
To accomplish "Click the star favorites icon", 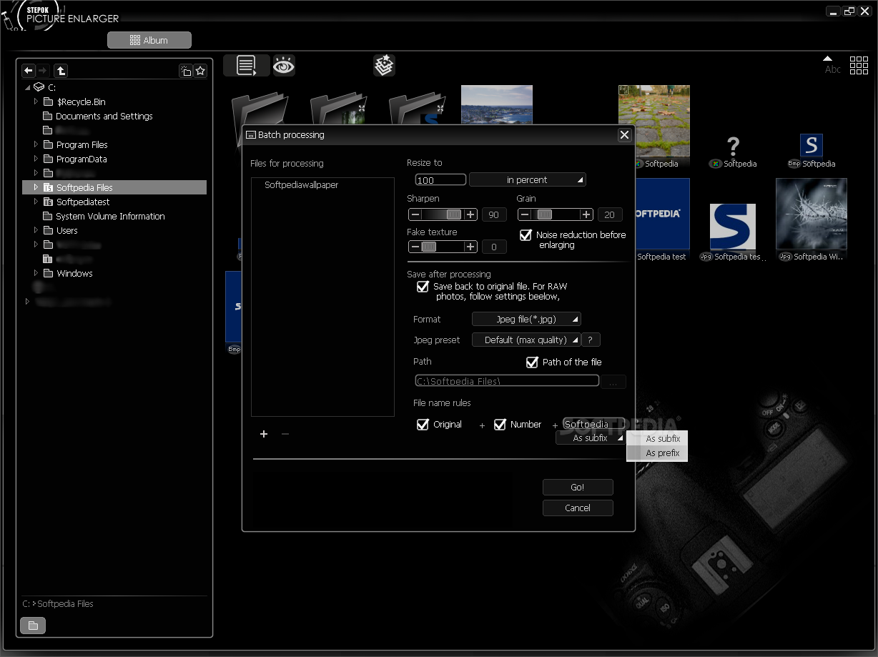I will tap(200, 70).
